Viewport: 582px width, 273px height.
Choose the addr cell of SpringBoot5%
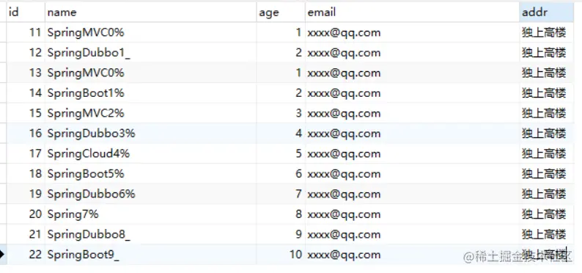pos(547,174)
